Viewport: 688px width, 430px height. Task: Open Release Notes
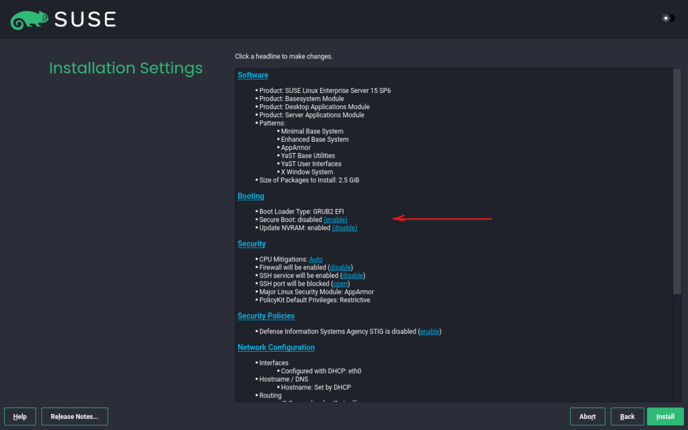[75, 417]
